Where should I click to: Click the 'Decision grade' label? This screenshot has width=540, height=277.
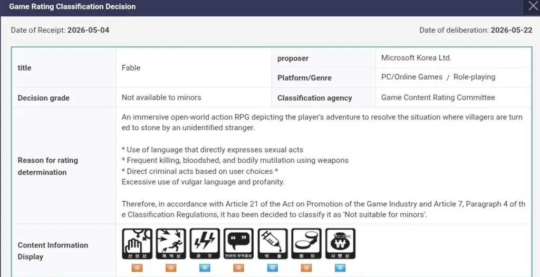43,98
